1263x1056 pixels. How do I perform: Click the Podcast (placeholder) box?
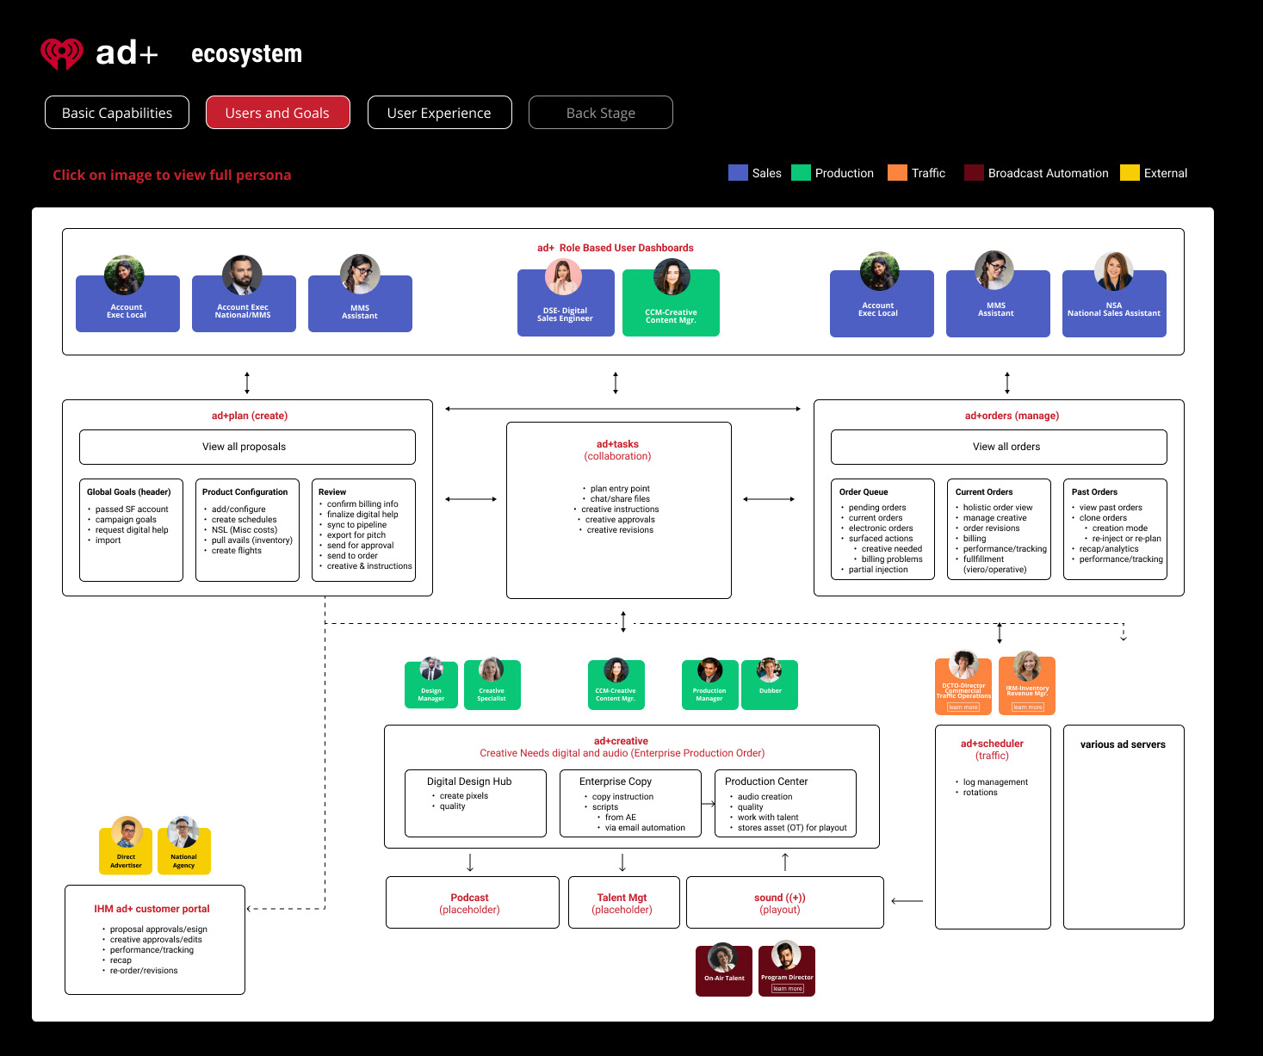tap(473, 903)
